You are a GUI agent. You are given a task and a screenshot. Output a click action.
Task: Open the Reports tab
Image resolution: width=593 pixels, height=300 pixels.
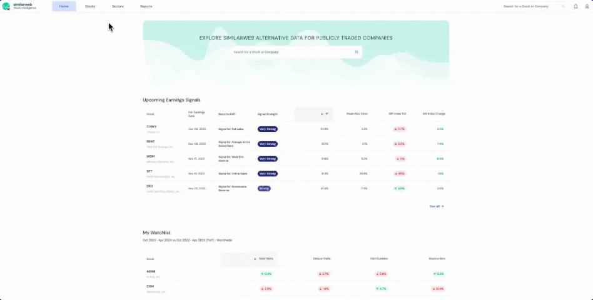[146, 6]
